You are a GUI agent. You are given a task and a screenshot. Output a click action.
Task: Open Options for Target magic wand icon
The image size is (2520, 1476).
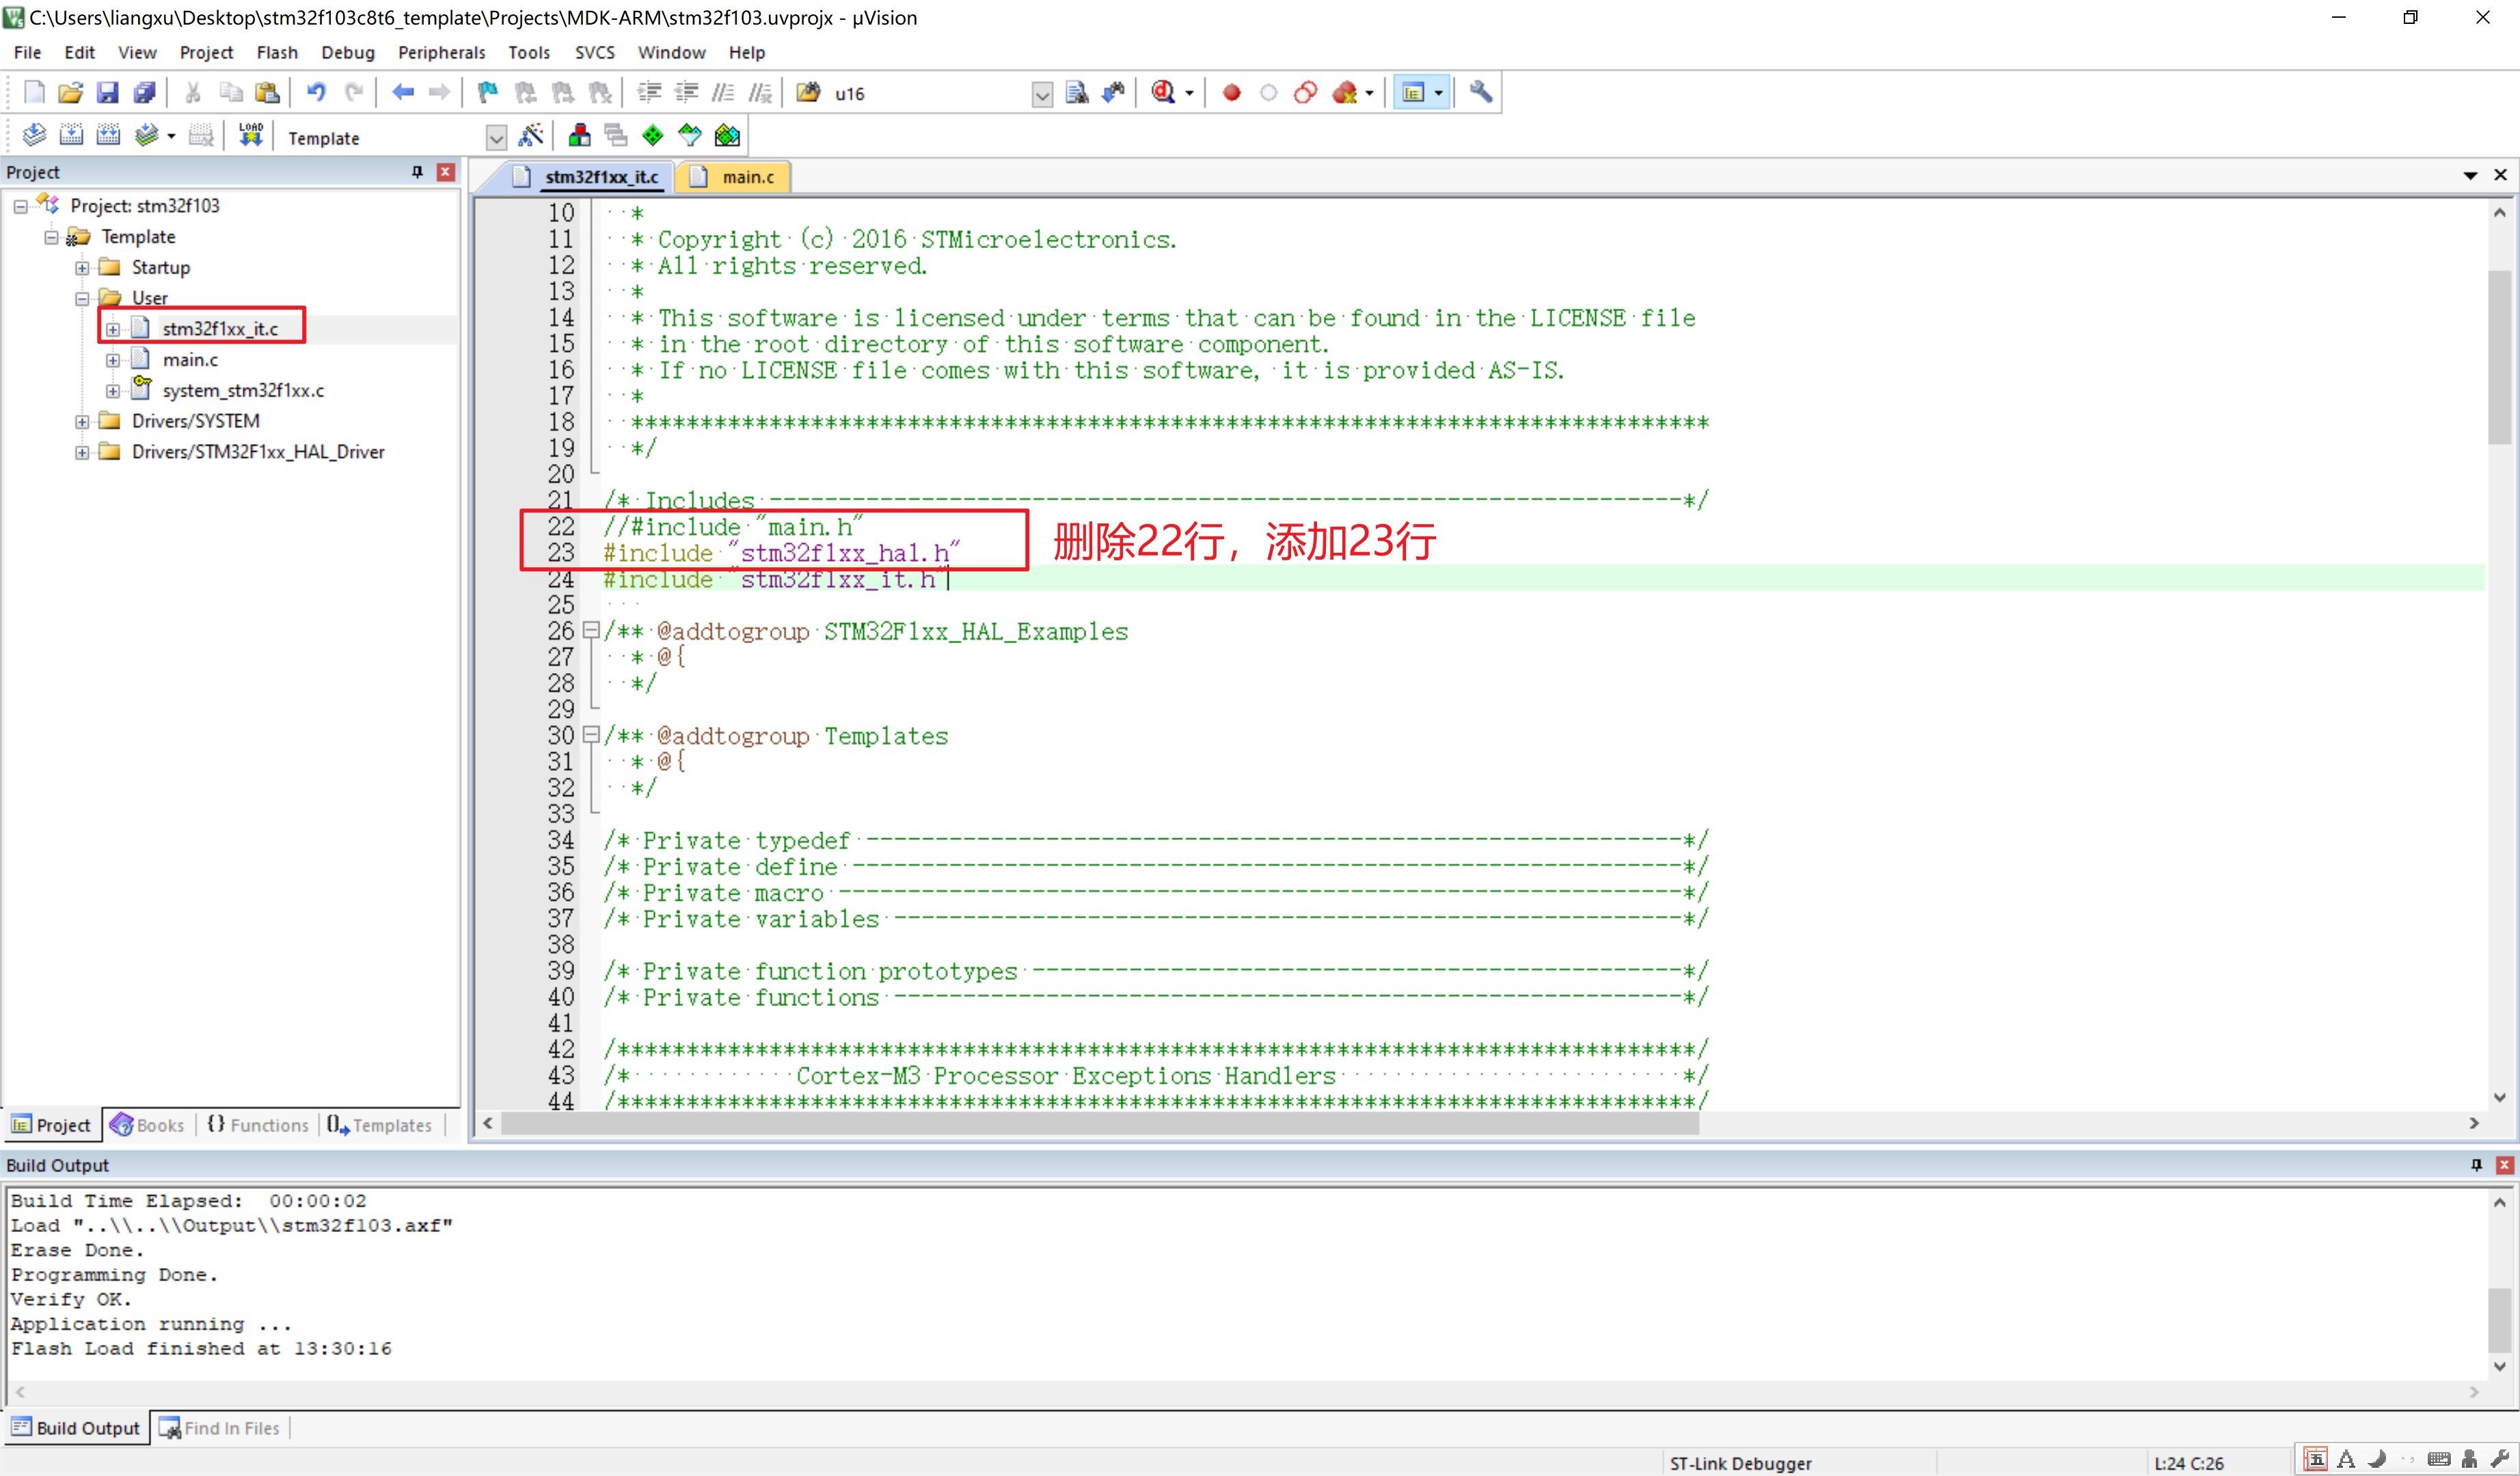pos(531,135)
